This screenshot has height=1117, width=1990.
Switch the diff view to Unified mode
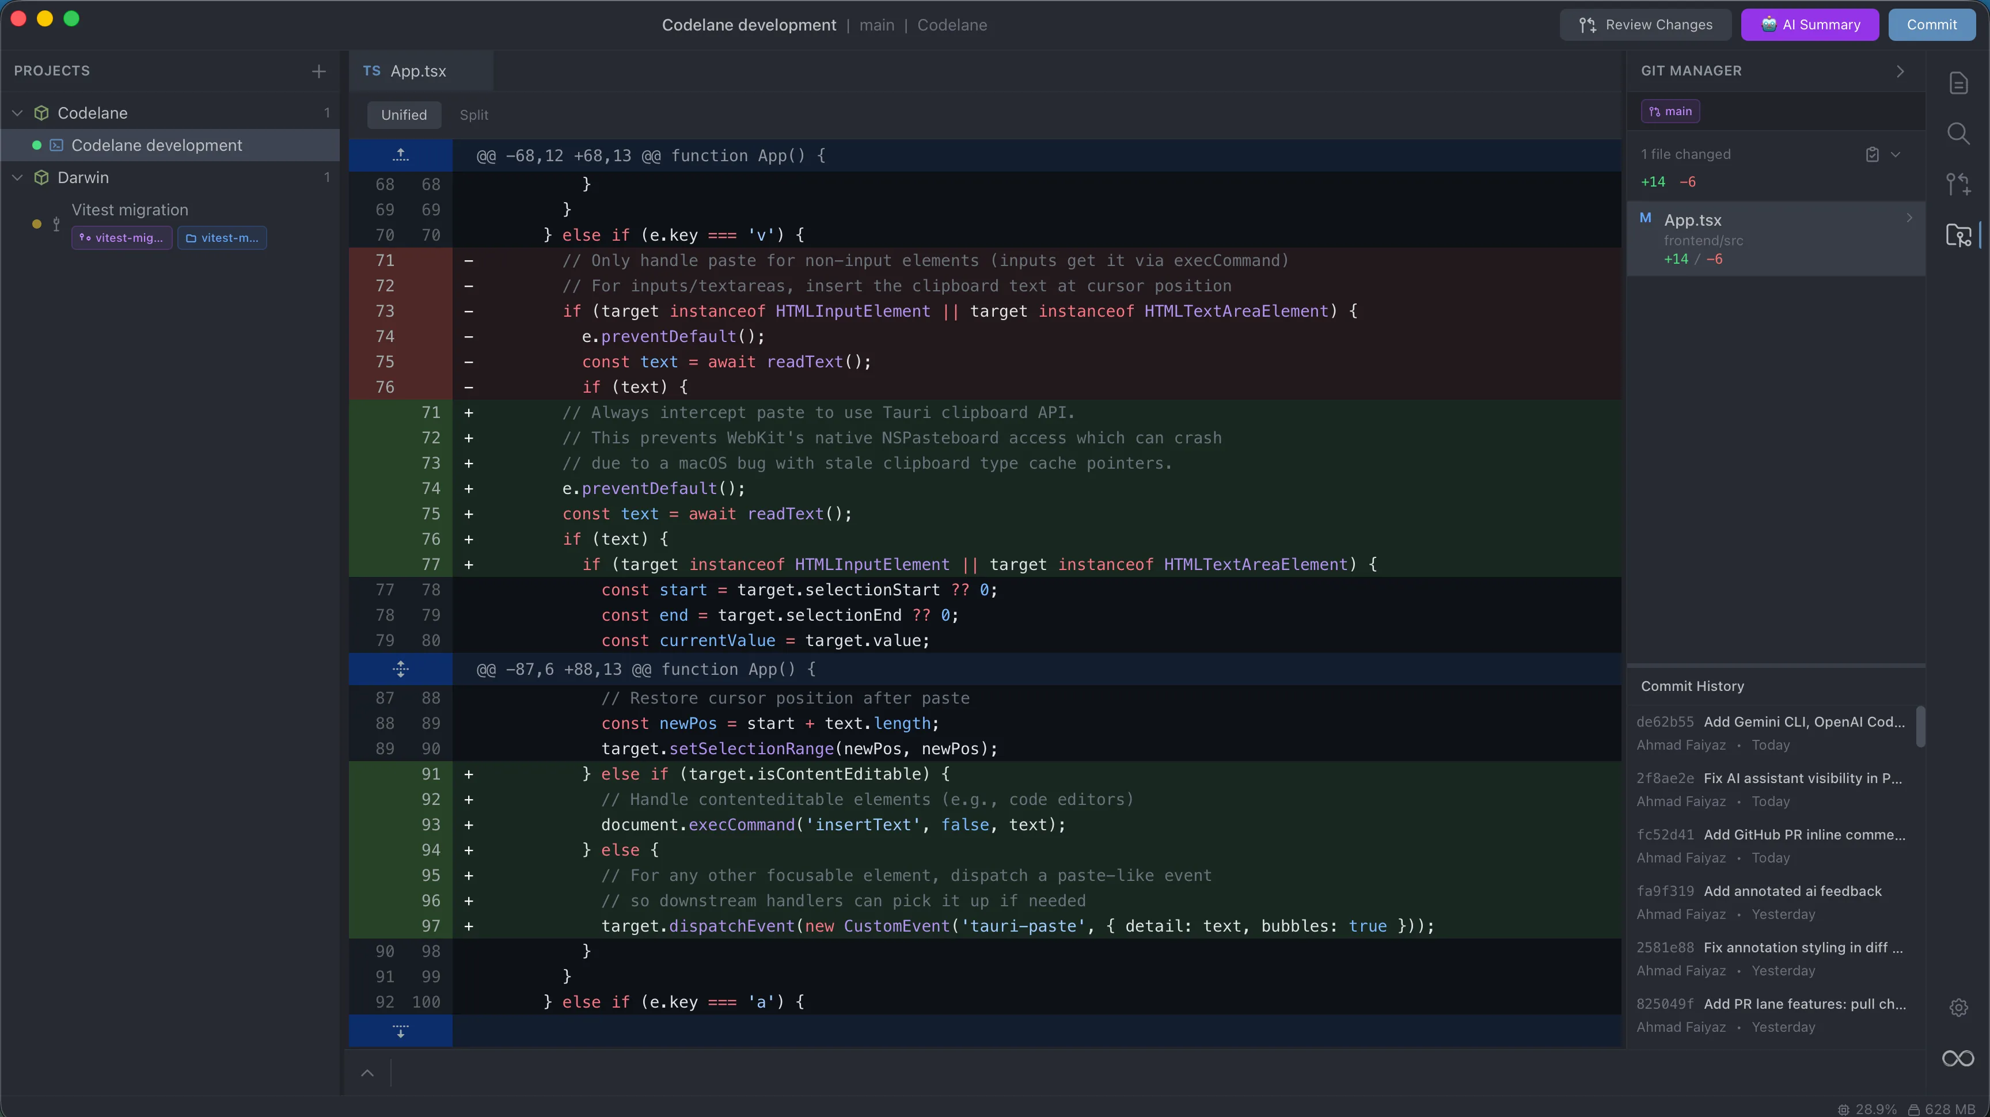(404, 115)
